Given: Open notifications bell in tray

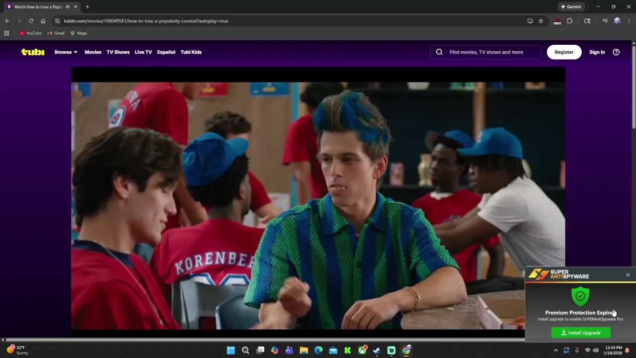Looking at the screenshot, I should tap(627, 351).
